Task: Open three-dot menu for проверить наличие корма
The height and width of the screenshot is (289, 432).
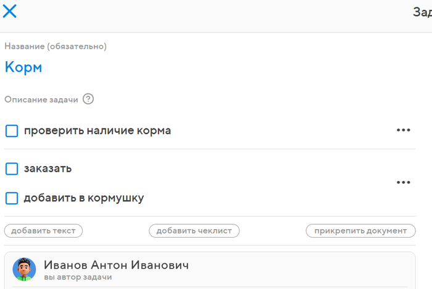Action: coord(403,130)
